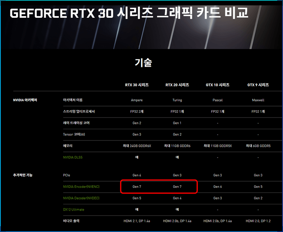Click NVENC Gen 7 under RTX 20
283x232 pixels.
(x=177, y=187)
